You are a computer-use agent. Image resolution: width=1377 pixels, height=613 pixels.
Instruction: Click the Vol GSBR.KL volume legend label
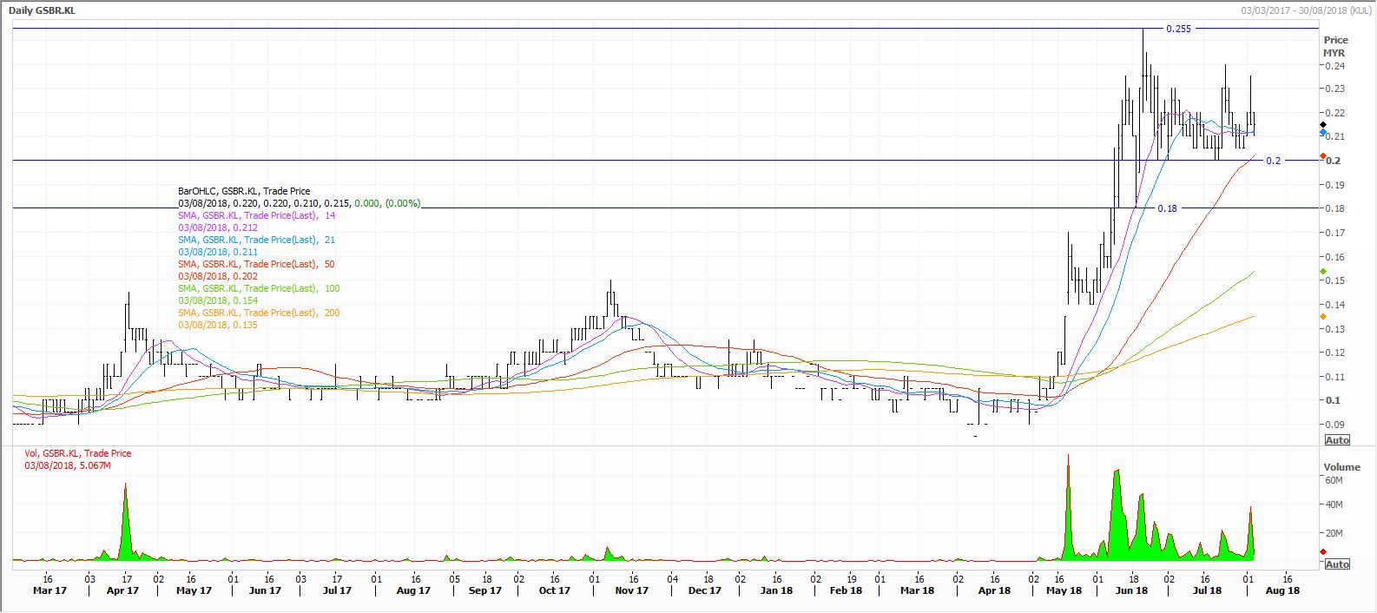78,453
